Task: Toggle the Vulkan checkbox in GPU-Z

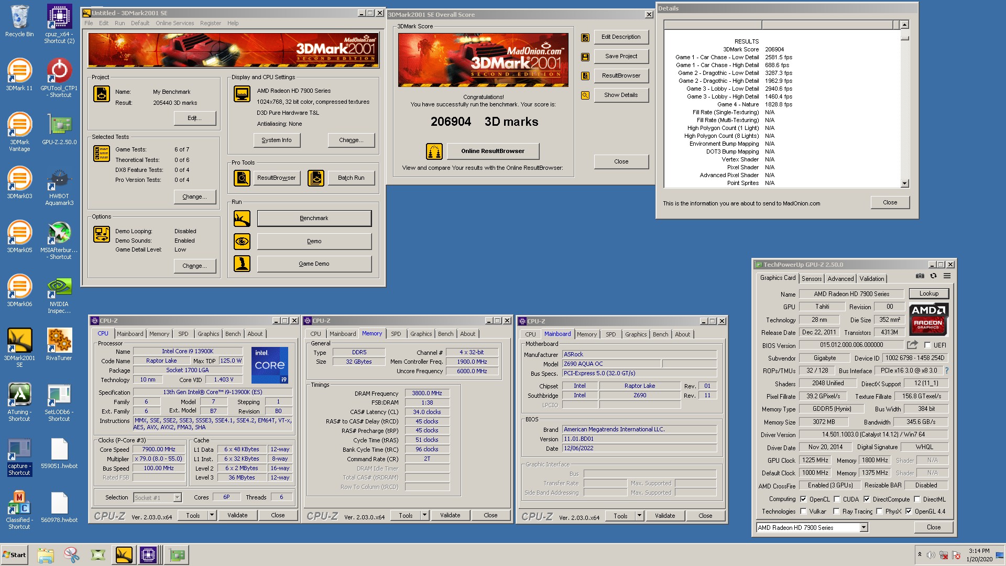Action: pos(803,511)
